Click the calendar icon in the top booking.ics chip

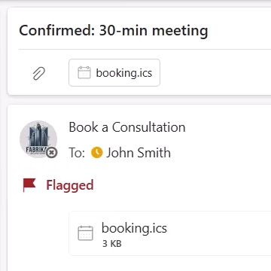coord(84,73)
